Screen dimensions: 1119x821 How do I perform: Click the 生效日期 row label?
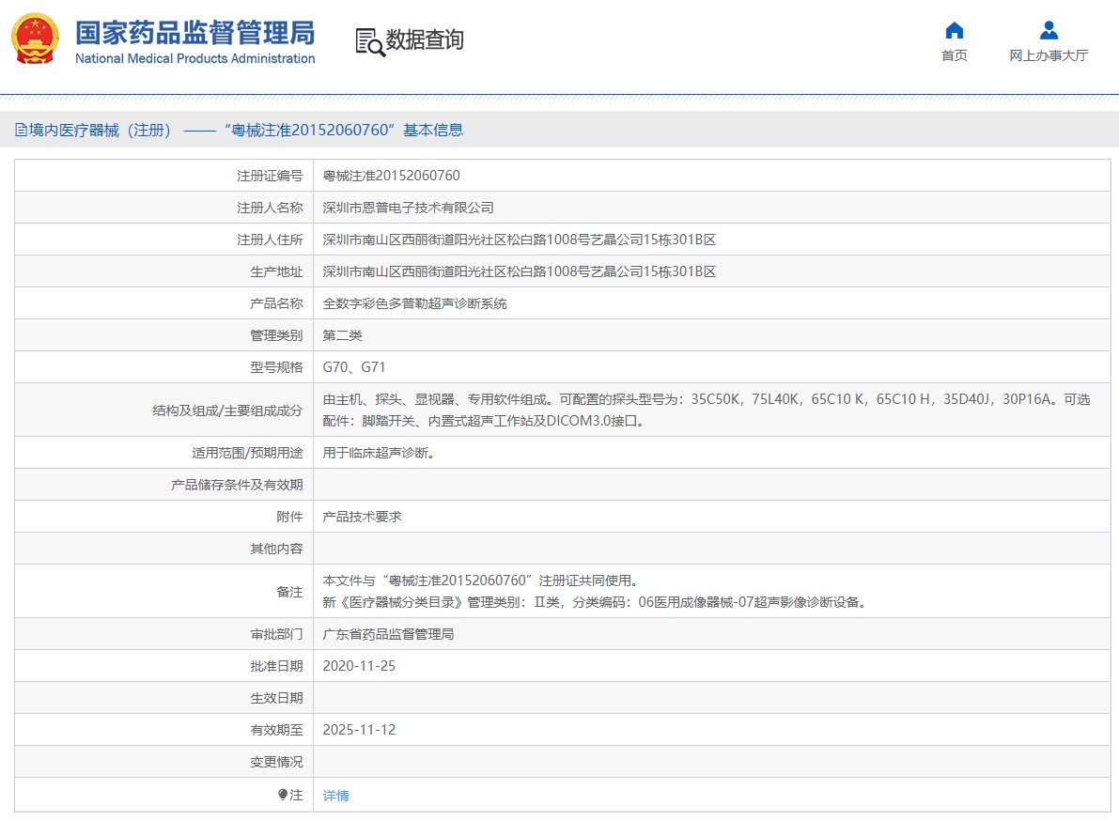point(277,698)
